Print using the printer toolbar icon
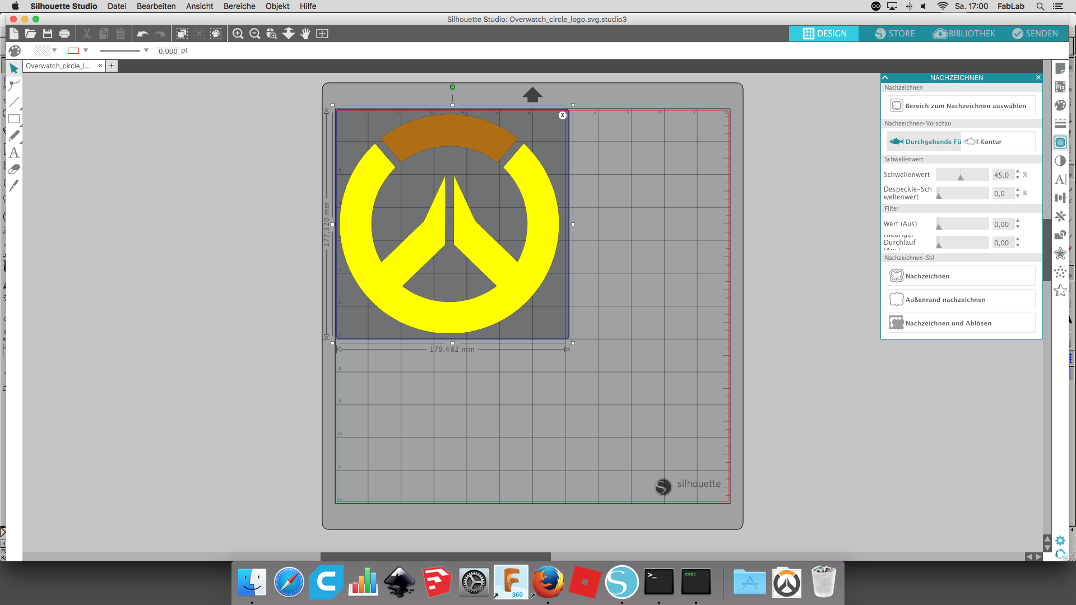Image resolution: width=1076 pixels, height=605 pixels. point(64,34)
